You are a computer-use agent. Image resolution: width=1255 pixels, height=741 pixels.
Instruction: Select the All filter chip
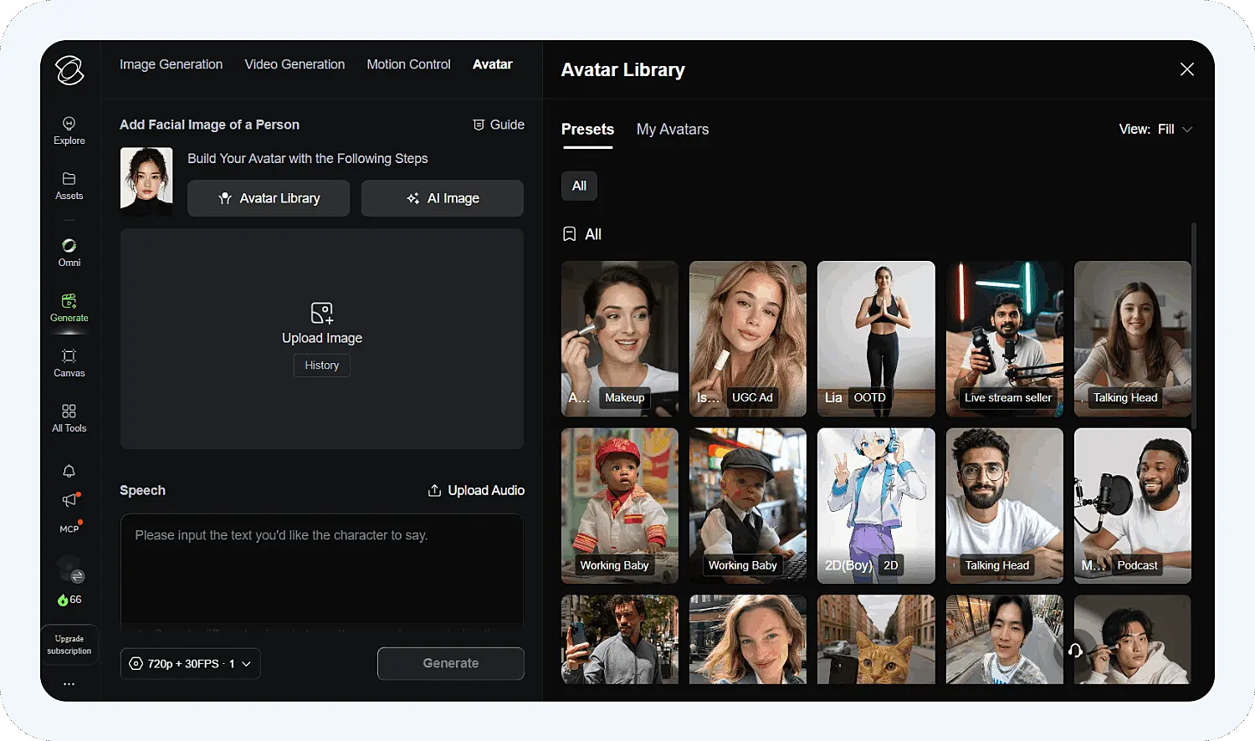coord(579,186)
